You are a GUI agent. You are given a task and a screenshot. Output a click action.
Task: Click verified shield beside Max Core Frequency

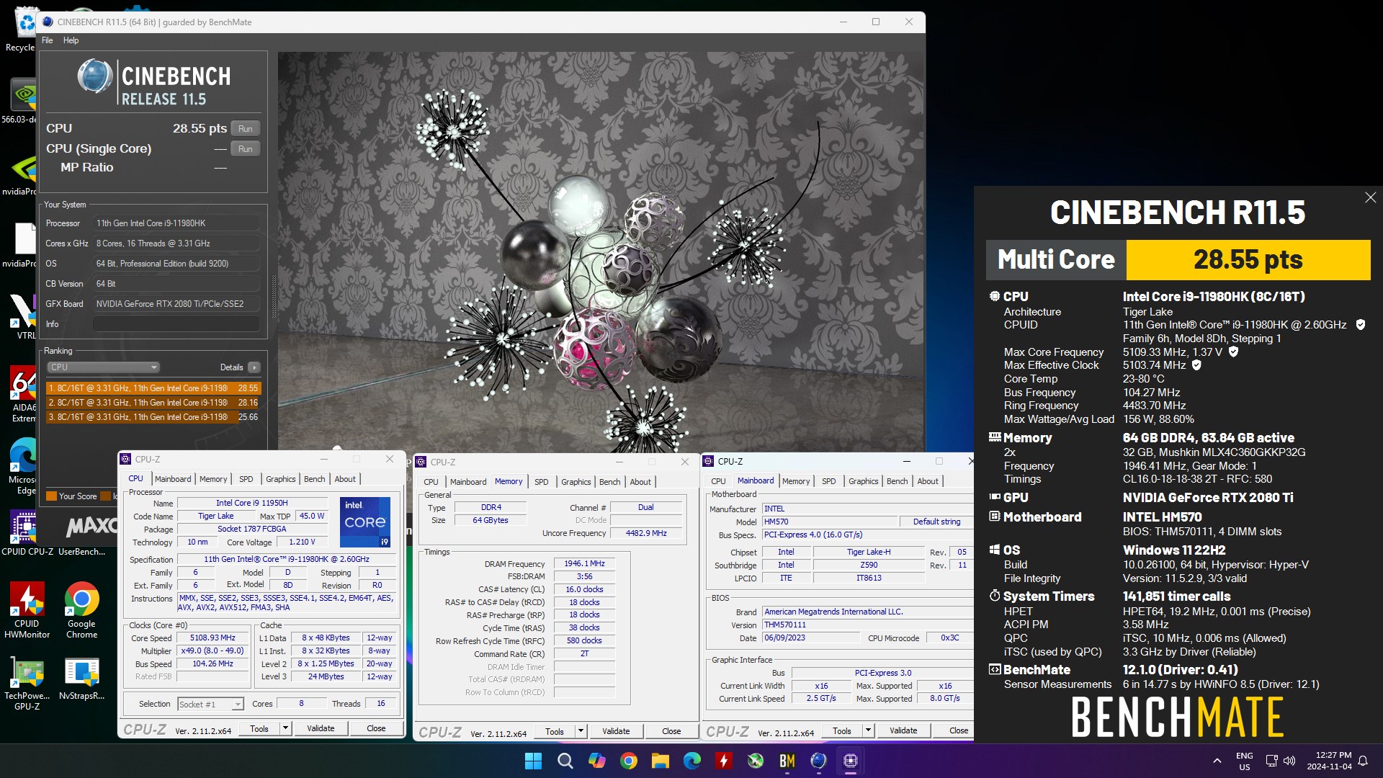point(1233,352)
